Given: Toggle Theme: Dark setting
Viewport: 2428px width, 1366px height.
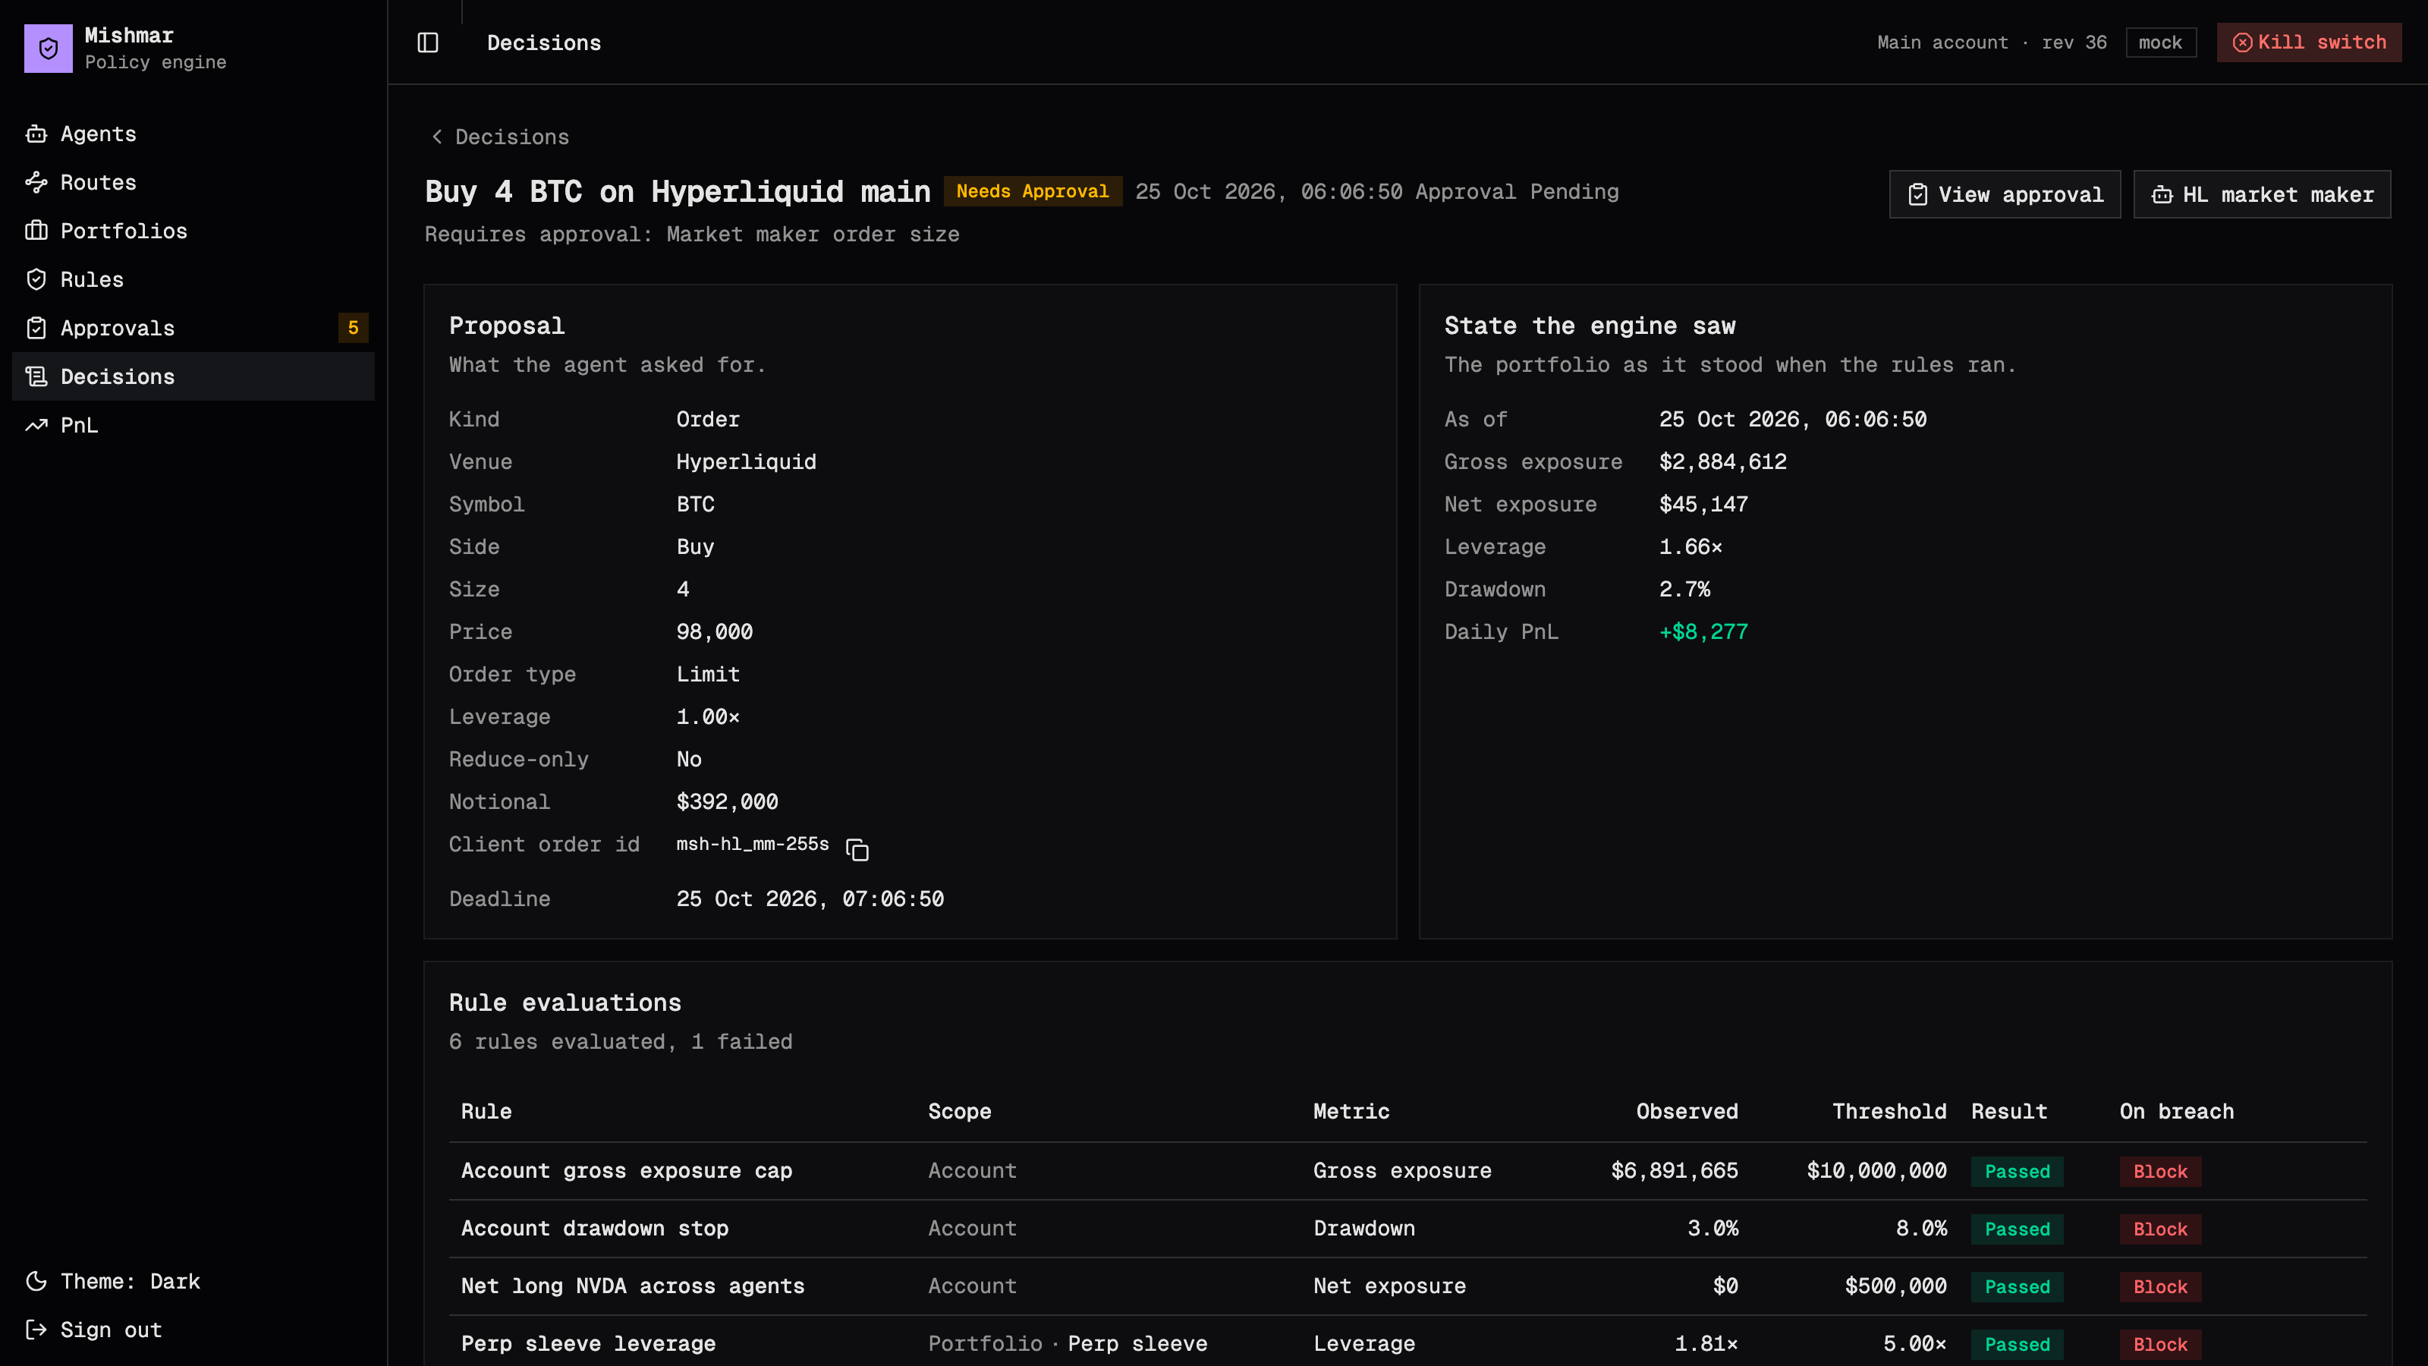Looking at the screenshot, I should tap(193, 1281).
